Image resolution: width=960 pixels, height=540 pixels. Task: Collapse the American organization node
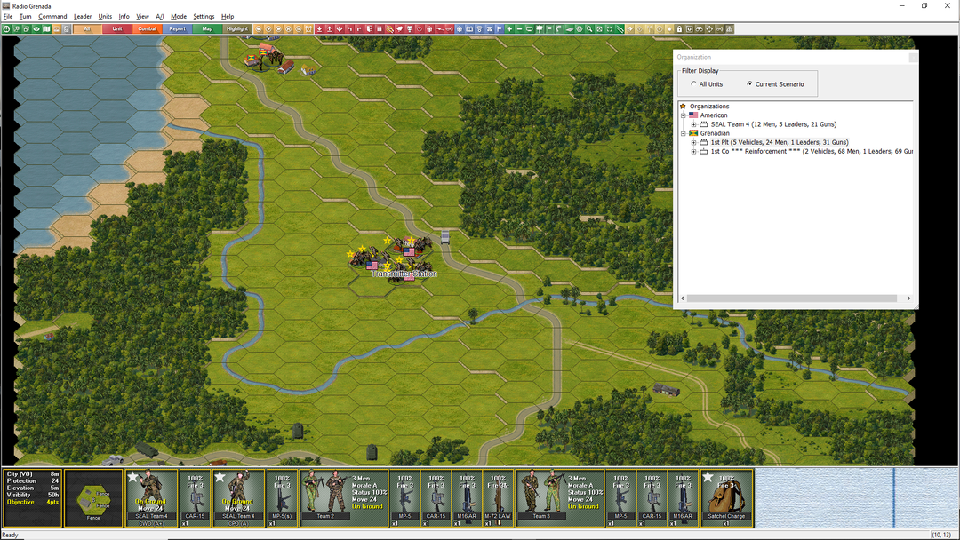(x=684, y=115)
